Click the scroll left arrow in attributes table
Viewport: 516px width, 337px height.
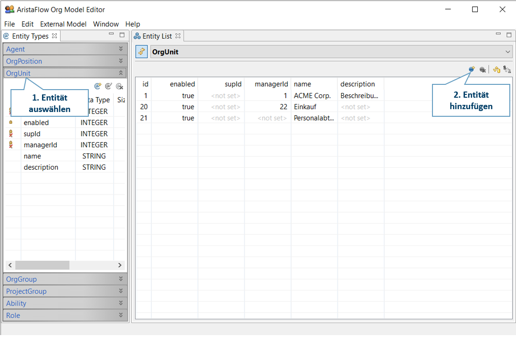click(10, 265)
